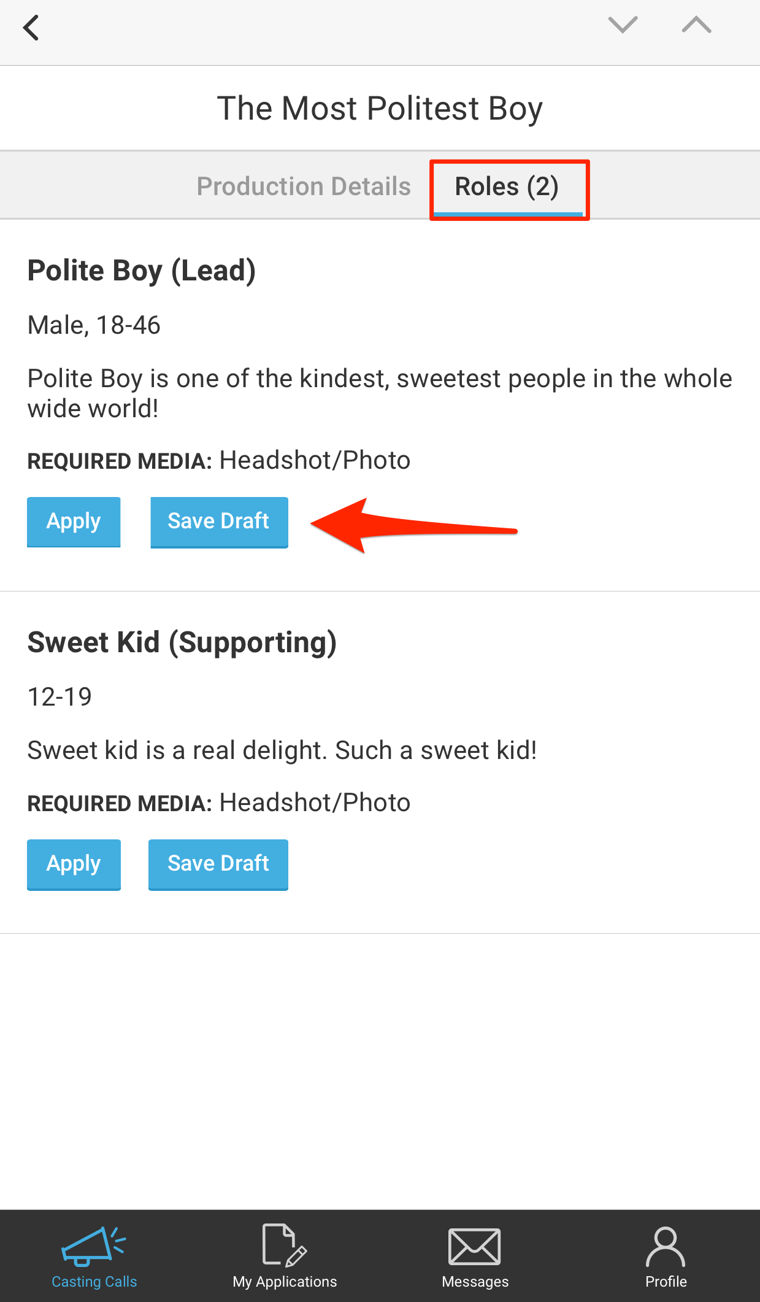Tap the Profile label in bottom bar
760x1302 pixels.
(666, 1282)
